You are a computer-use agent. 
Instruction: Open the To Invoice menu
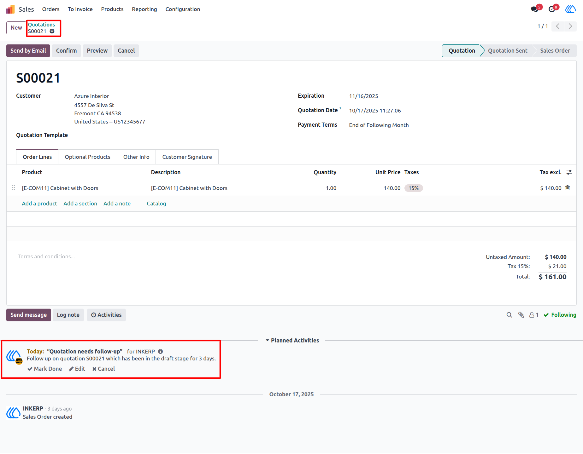[x=80, y=9]
